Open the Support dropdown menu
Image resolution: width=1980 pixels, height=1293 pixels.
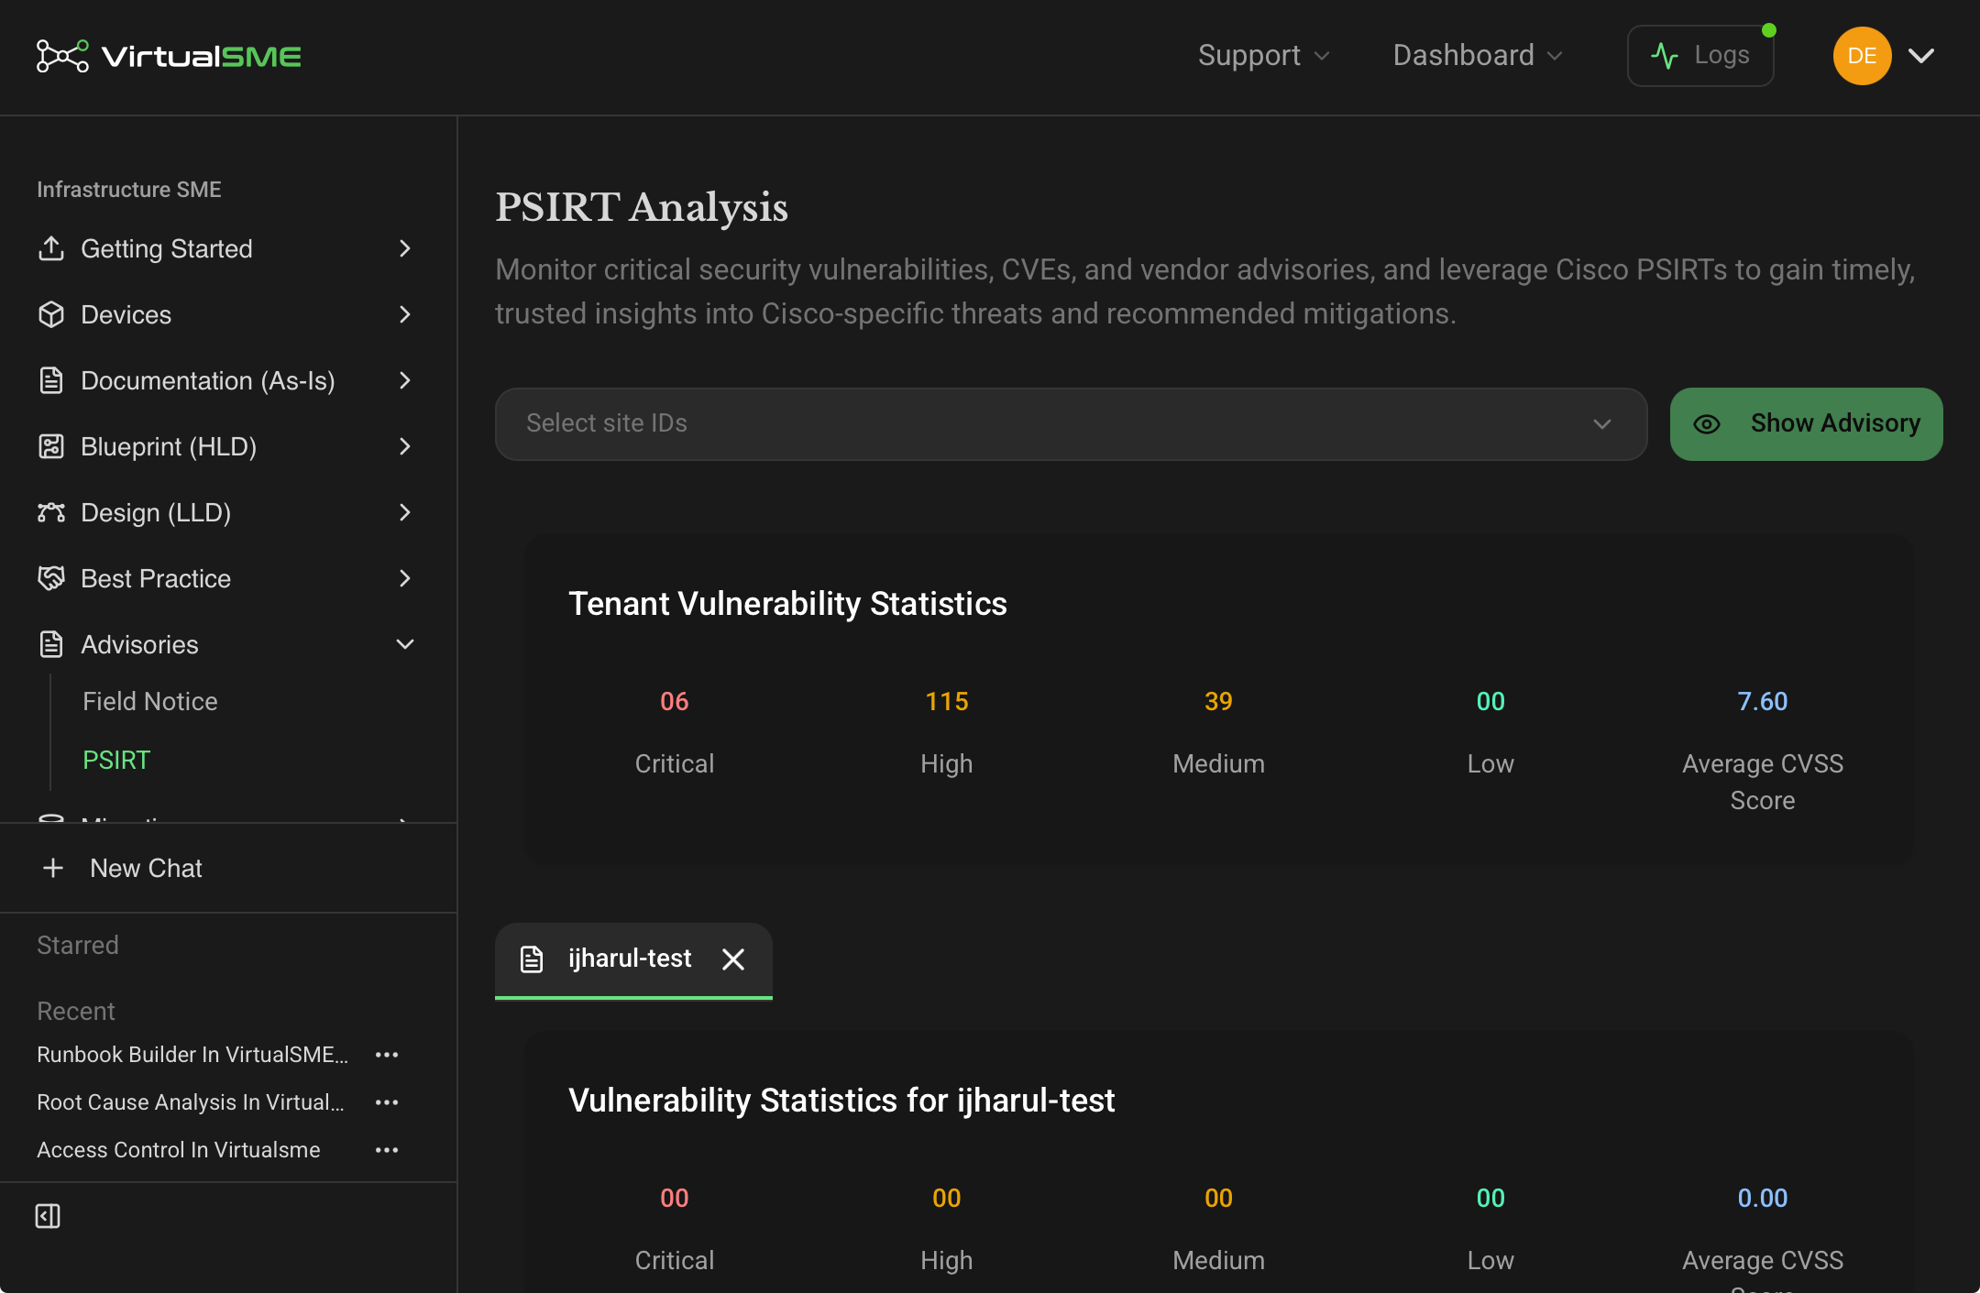(x=1263, y=56)
